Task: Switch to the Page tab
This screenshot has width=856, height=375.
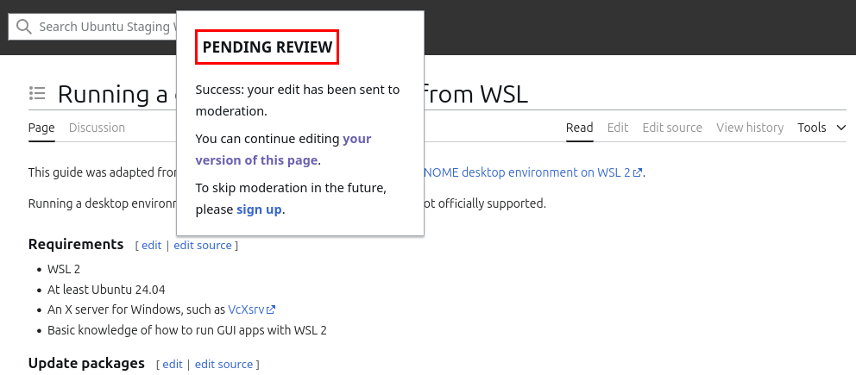Action: 41,128
